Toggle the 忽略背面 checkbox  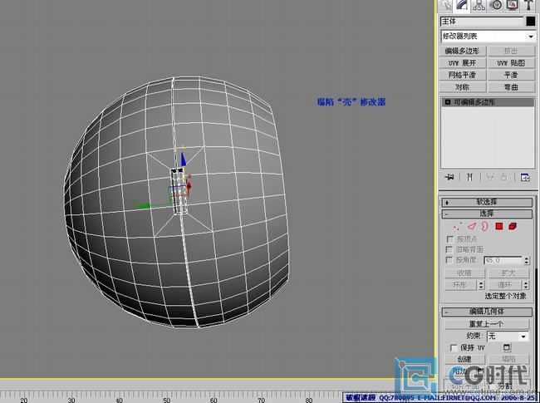[449, 249]
